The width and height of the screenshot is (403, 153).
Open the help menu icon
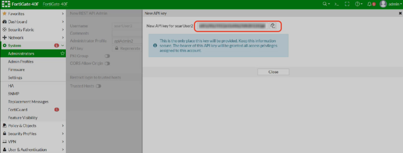pos(359,4)
